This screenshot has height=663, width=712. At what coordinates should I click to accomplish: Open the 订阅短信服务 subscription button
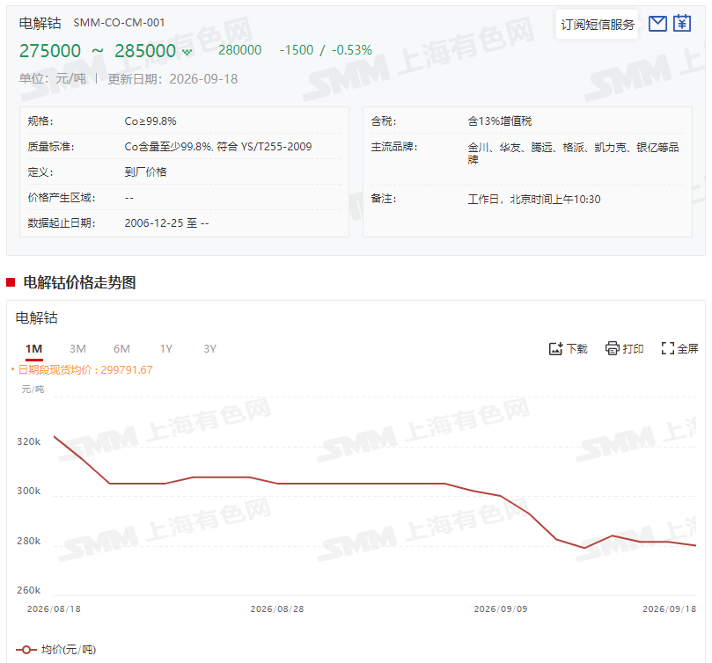click(x=597, y=25)
